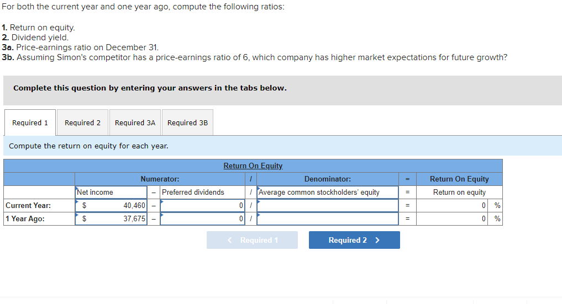This screenshot has width=562, height=304.
Task: Edit Current Year net income 40,460 field
Action: (x=111, y=205)
